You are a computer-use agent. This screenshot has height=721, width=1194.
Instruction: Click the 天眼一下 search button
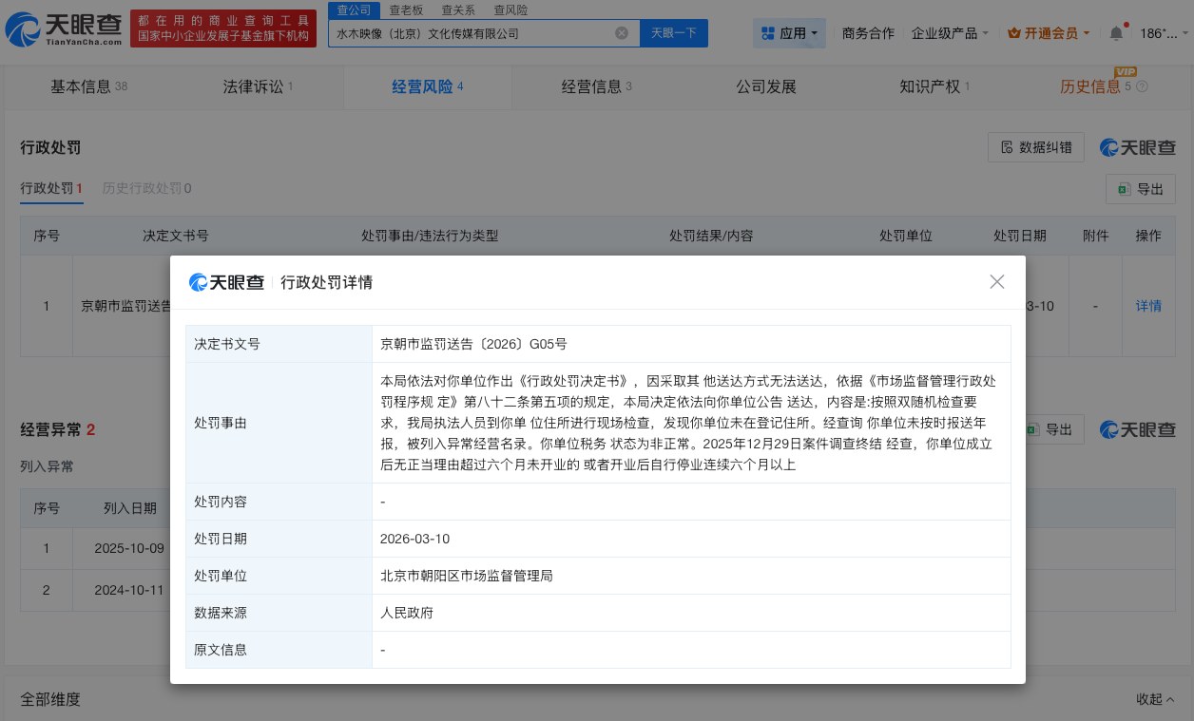[672, 32]
